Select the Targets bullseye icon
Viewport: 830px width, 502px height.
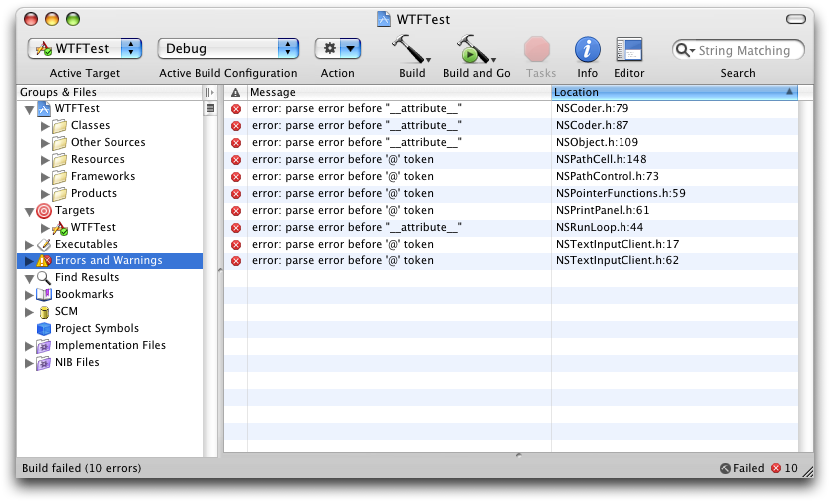point(44,211)
